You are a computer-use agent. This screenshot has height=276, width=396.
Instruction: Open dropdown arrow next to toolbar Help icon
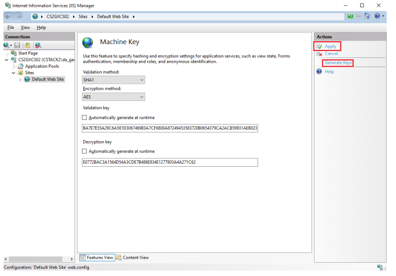[x=383, y=16]
